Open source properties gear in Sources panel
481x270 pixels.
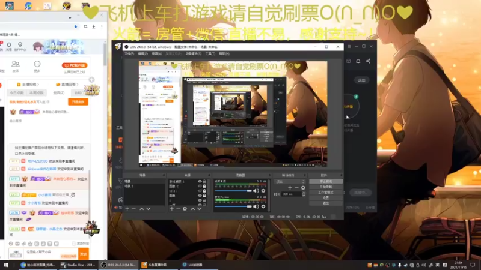pyautogui.click(x=185, y=209)
